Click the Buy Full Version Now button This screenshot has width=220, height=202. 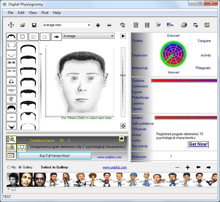tap(54, 156)
